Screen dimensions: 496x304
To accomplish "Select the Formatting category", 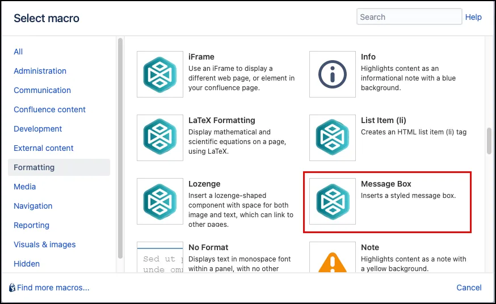I will [x=59, y=167].
